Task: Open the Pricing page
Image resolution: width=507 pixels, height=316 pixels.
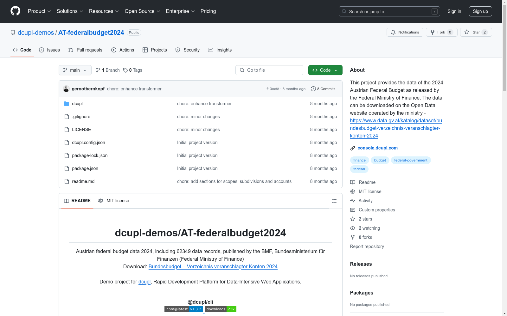Action: tap(208, 11)
